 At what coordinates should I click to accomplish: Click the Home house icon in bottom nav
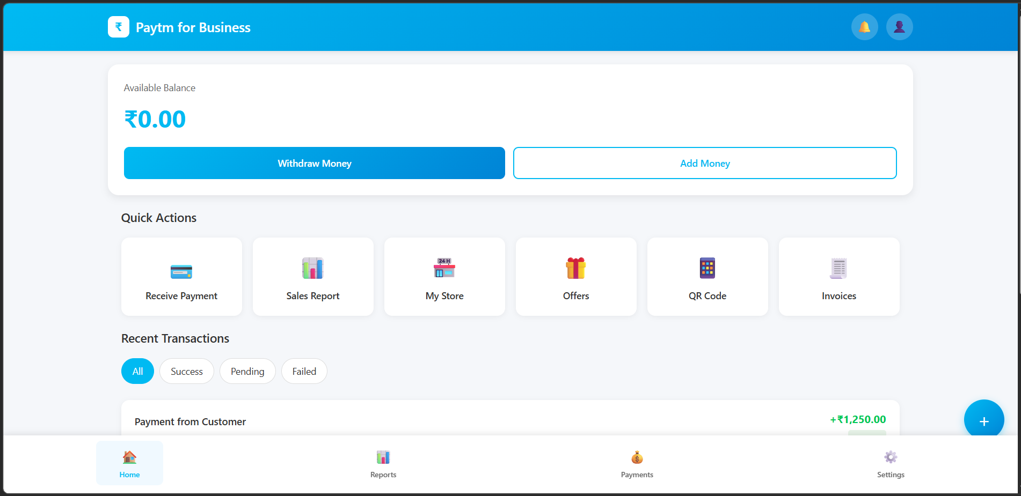(x=129, y=457)
